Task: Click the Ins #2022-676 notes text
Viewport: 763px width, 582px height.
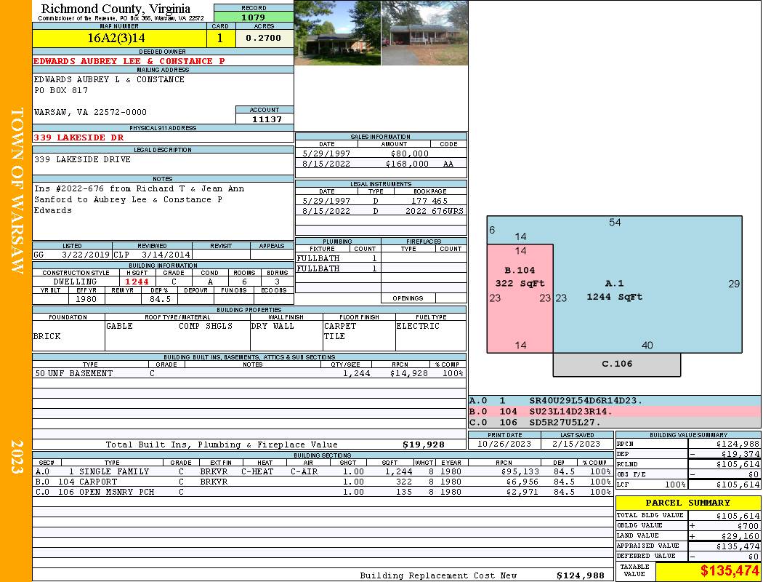Action: pyautogui.click(x=139, y=199)
